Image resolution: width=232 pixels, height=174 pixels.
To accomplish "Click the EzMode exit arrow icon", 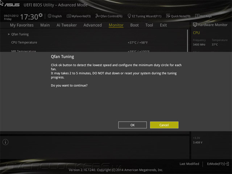I will [227, 164].
